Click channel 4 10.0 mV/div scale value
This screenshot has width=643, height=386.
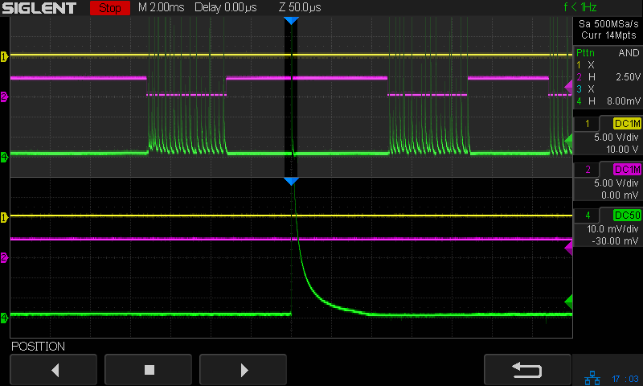click(x=612, y=229)
